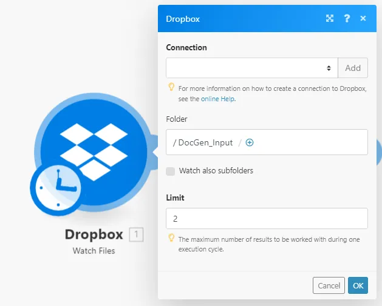Close the Dropbox dialog with X
Viewport: 382px width, 306px height.
363,18
